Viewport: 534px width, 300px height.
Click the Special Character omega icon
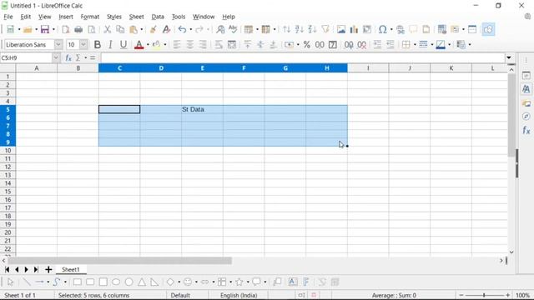382,29
